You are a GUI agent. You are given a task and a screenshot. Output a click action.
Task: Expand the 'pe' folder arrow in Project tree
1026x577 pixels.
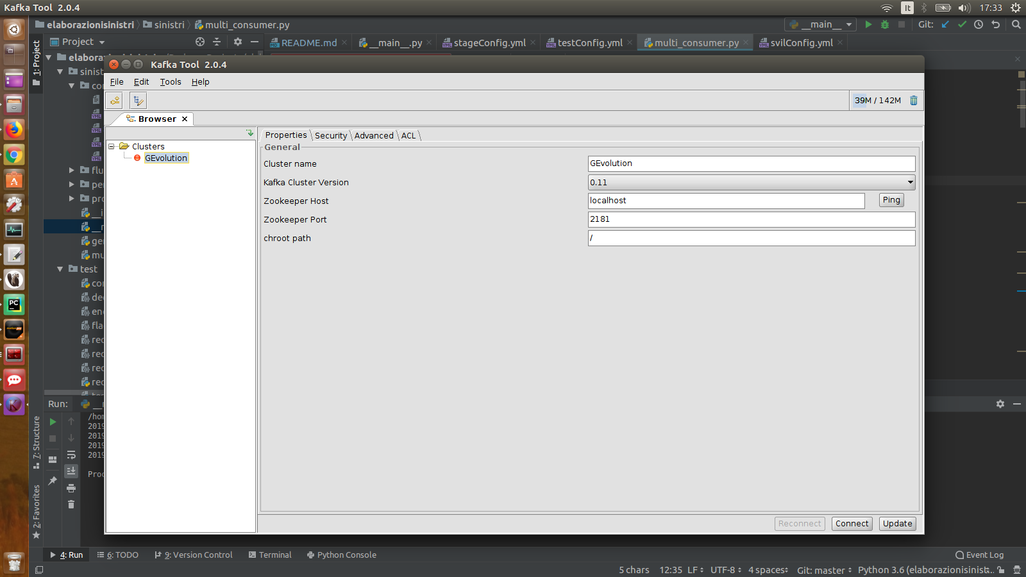[72, 185]
